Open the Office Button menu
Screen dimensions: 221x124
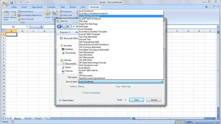tap(5, 4)
